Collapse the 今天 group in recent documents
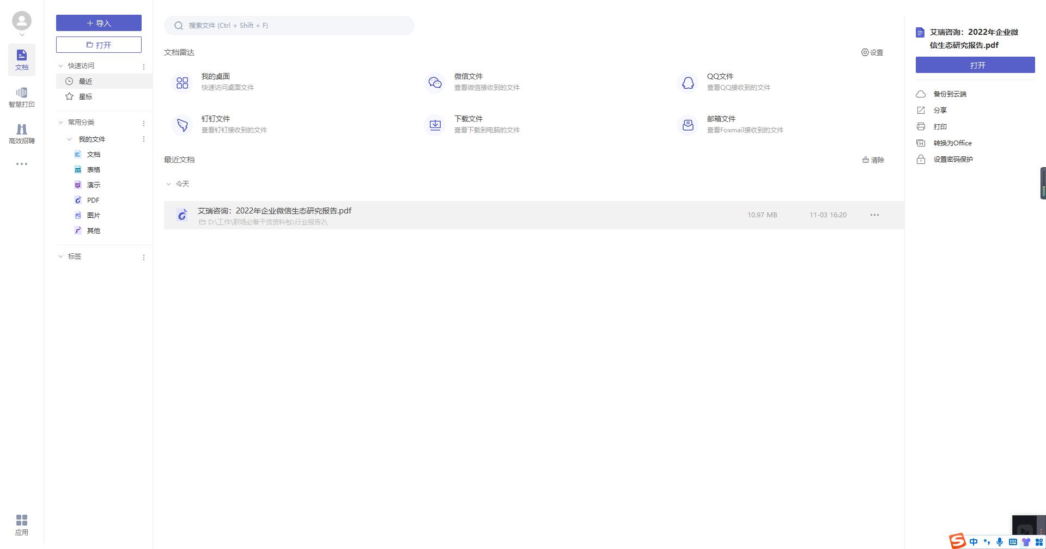The height and width of the screenshot is (549, 1046). [x=169, y=184]
